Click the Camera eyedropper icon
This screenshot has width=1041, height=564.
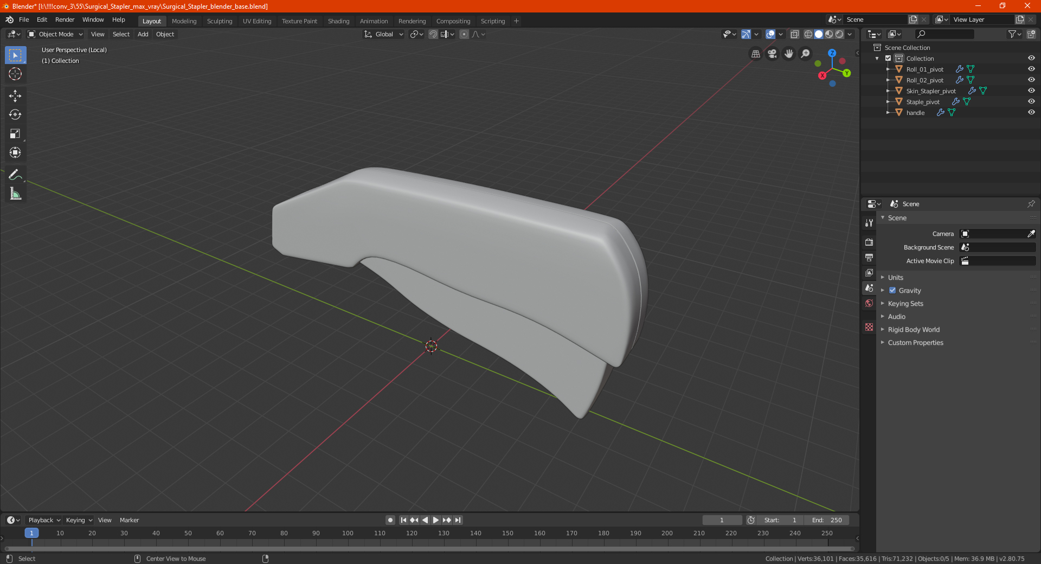(x=1031, y=234)
